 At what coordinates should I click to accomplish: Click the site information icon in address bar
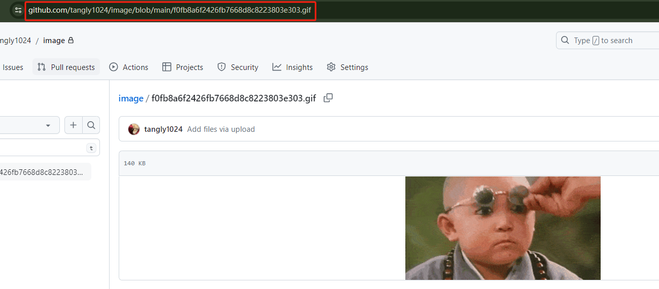18,10
